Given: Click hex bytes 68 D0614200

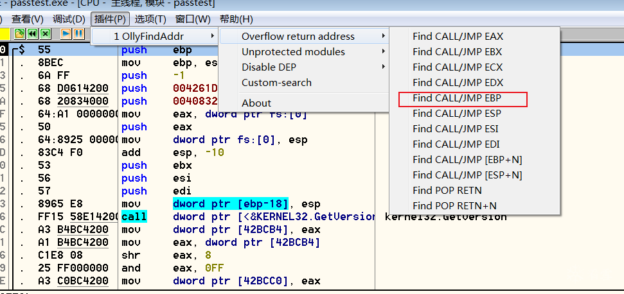Looking at the screenshot, I should pyautogui.click(x=73, y=88).
